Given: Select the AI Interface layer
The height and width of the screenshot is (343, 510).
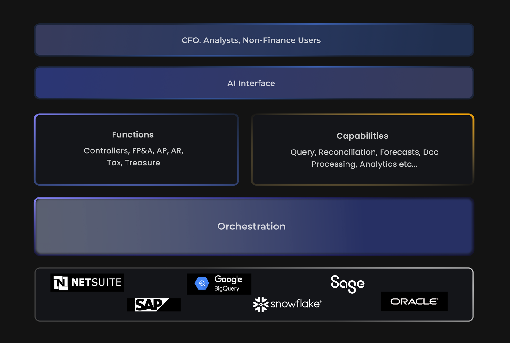Looking at the screenshot, I should pyautogui.click(x=251, y=83).
